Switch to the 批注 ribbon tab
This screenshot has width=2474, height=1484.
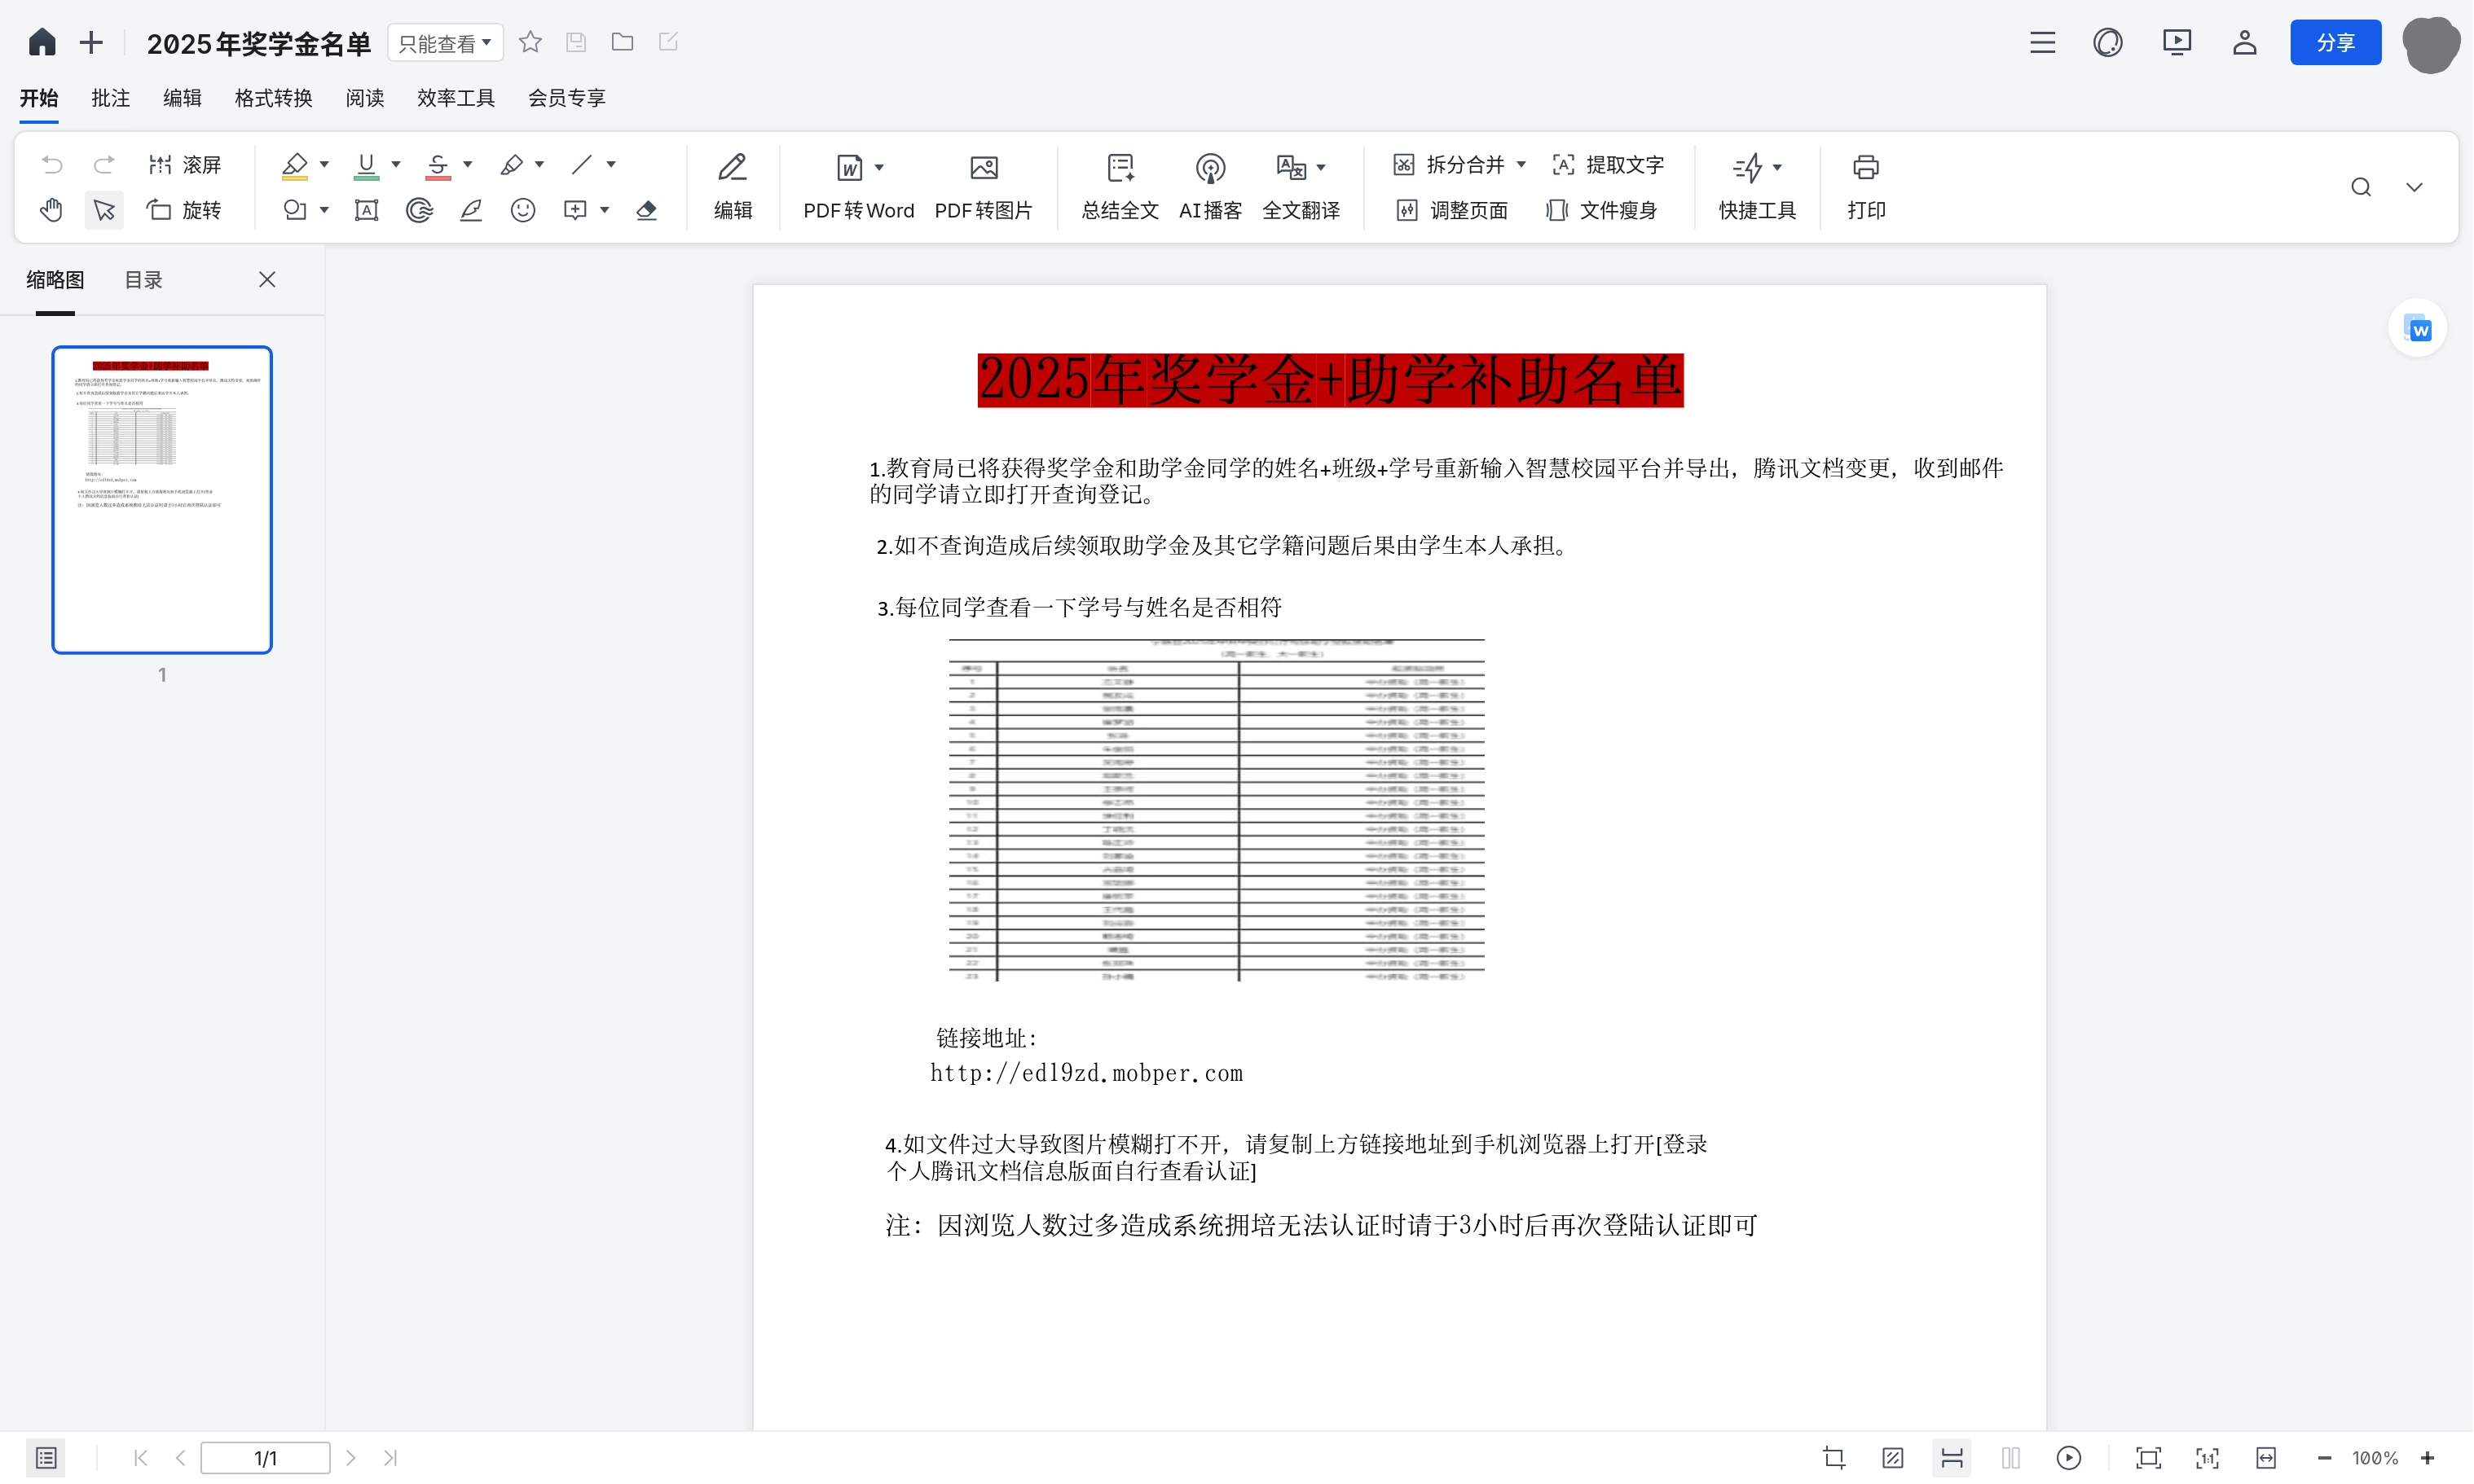(x=110, y=97)
